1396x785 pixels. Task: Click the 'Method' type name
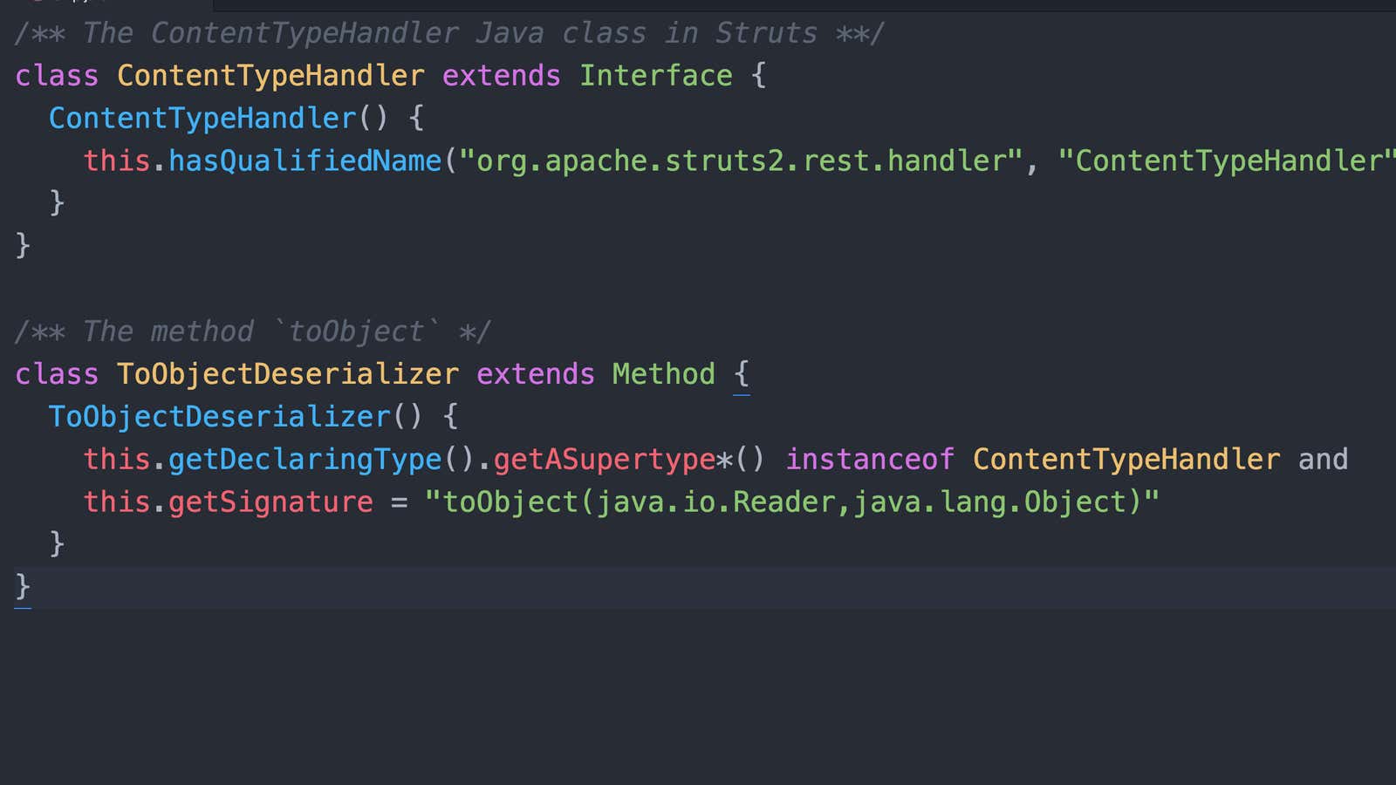(663, 374)
